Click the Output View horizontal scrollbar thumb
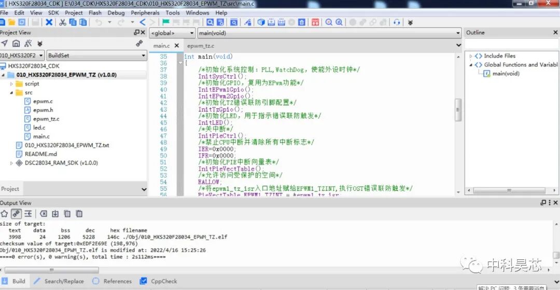The height and width of the screenshot is (290, 560). pos(51,270)
